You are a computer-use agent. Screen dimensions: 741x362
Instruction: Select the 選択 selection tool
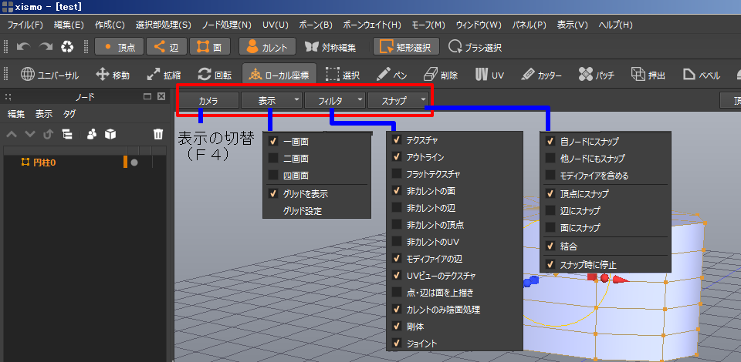coord(343,75)
